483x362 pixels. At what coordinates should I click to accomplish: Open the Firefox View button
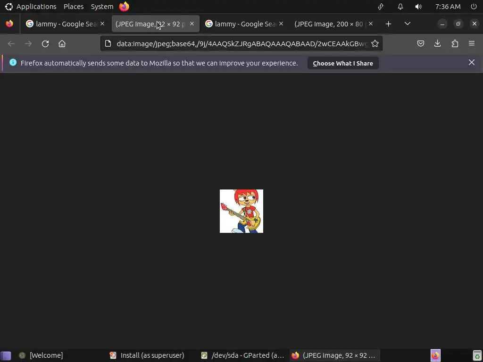click(9, 24)
